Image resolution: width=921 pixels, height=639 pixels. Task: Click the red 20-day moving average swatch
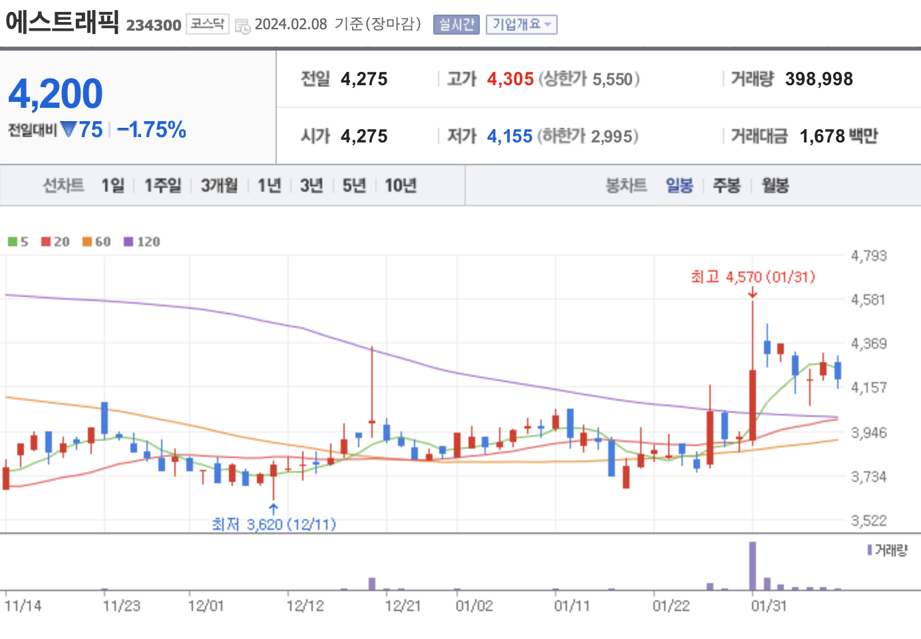coord(46,242)
